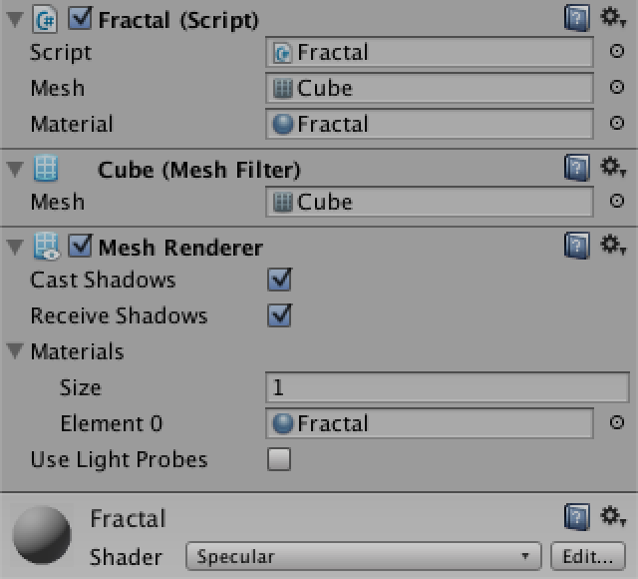Click the Materials Size input field
The height and width of the screenshot is (579, 638).
coord(448,387)
